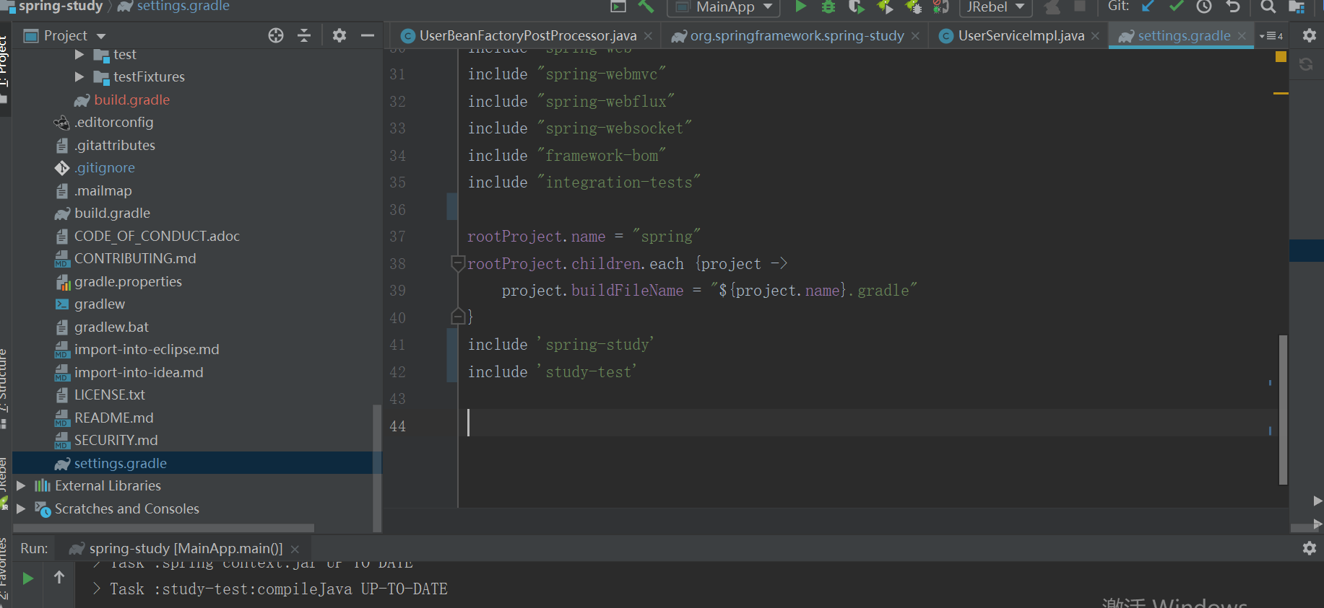The image size is (1324, 608).
Task: Click Git commit green checkmark
Action: coord(1176,6)
